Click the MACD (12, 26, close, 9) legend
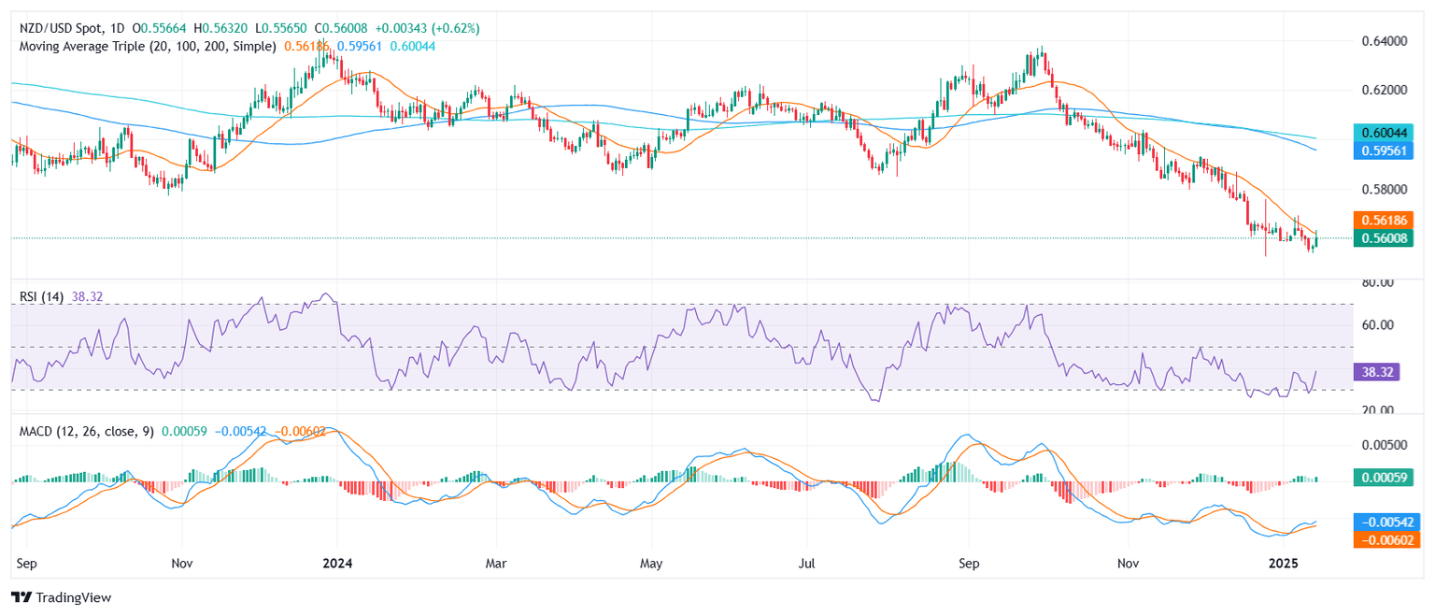Viewport: 1435px width, 616px height. pyautogui.click(x=86, y=433)
